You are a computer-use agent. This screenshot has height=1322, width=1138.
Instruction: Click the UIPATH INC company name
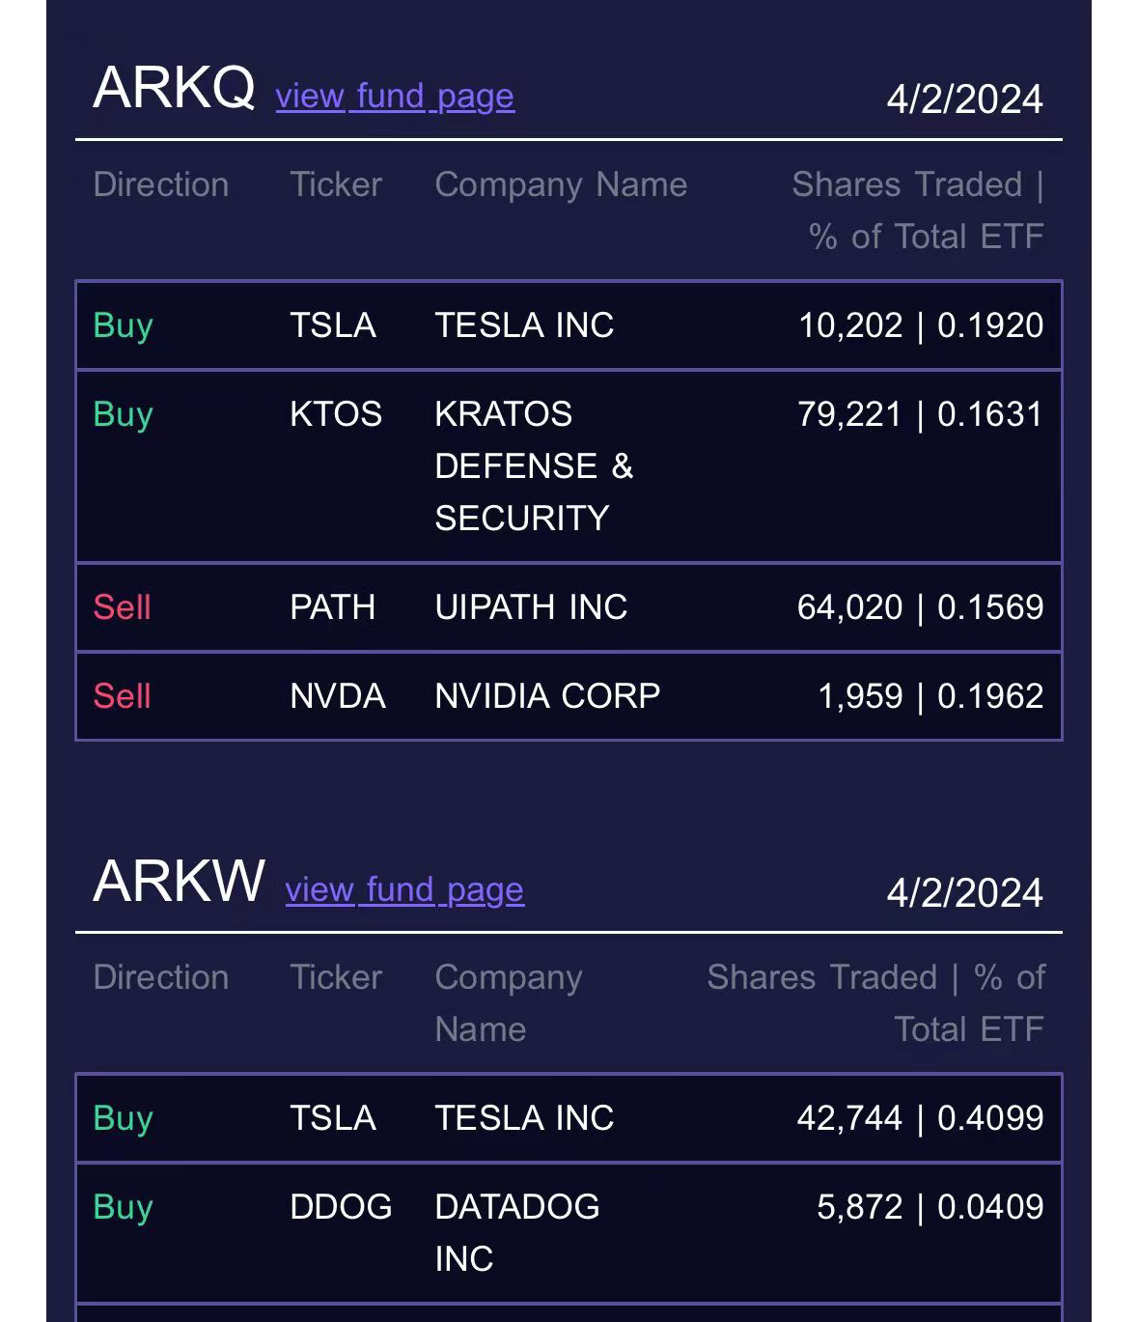click(x=531, y=607)
